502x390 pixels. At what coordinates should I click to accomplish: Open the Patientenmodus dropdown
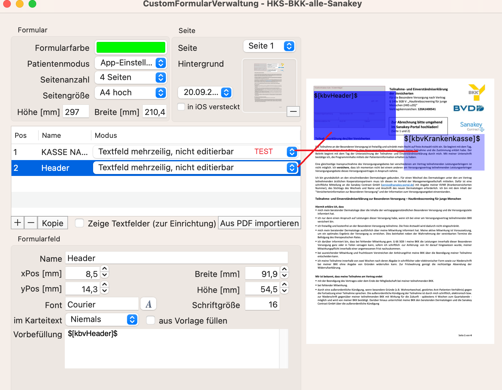[x=131, y=63]
